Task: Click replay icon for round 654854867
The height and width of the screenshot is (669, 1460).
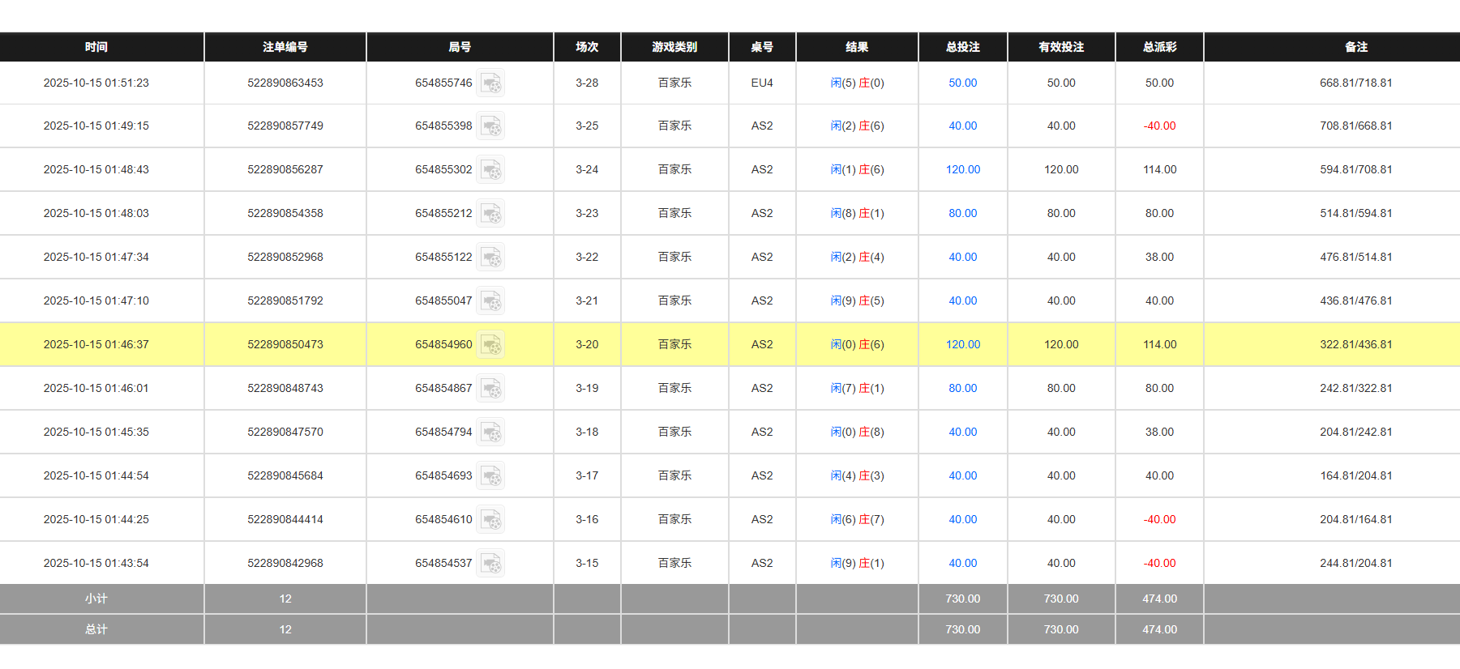Action: coord(490,389)
